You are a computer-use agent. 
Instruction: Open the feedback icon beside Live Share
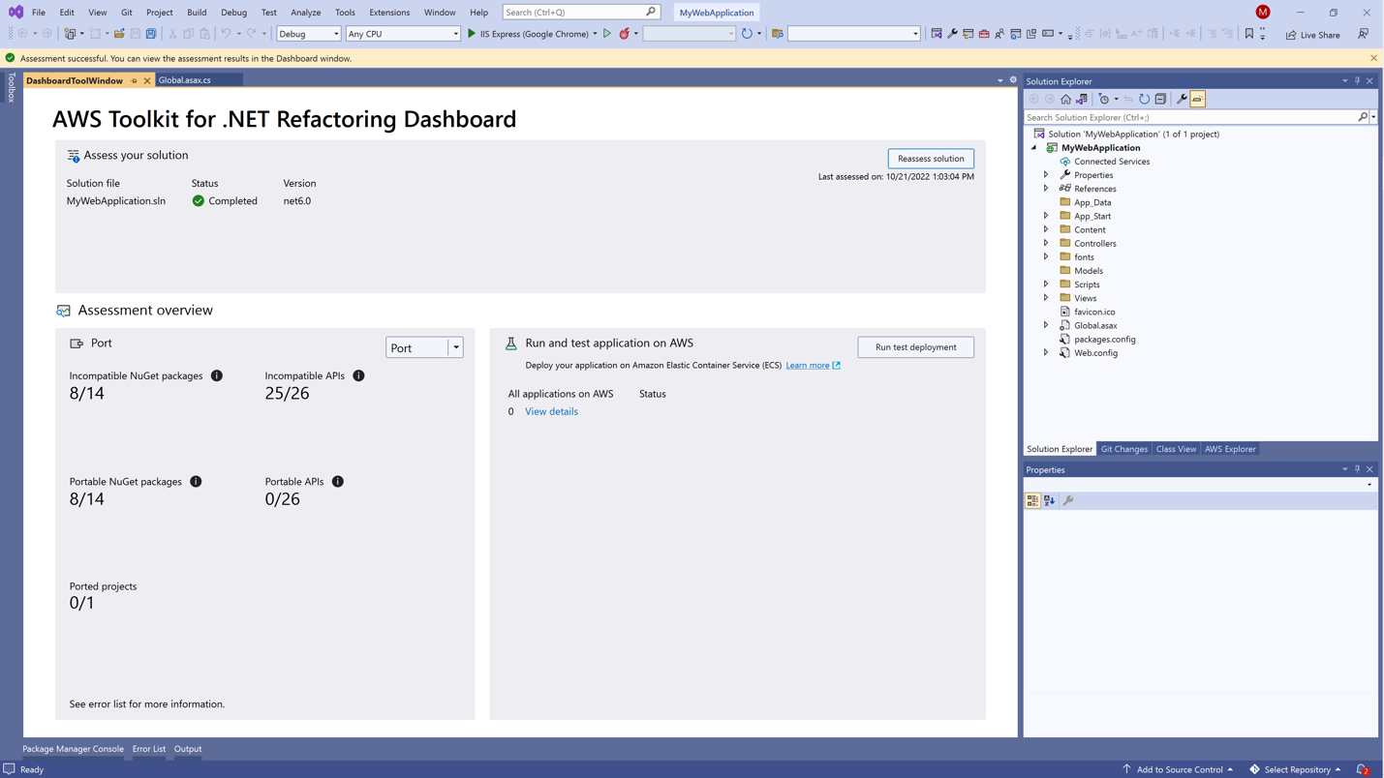pos(1363,34)
